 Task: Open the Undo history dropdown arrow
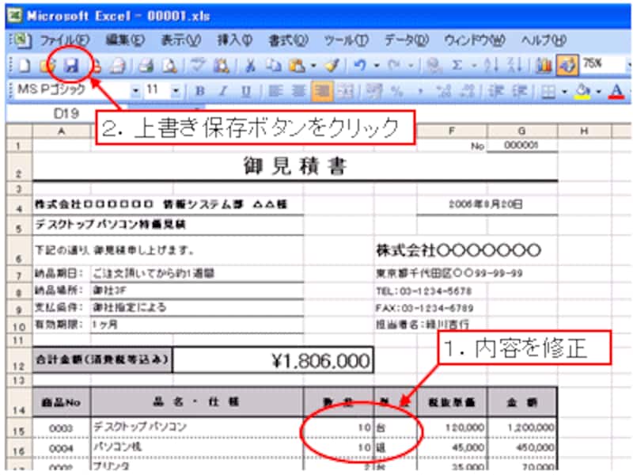[x=377, y=66]
